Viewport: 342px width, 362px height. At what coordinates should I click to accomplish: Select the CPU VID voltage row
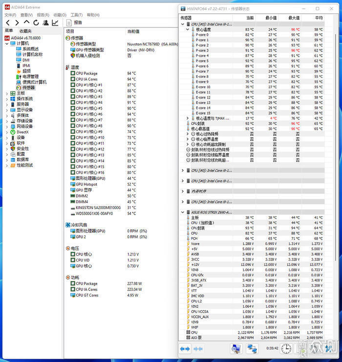tap(105, 260)
